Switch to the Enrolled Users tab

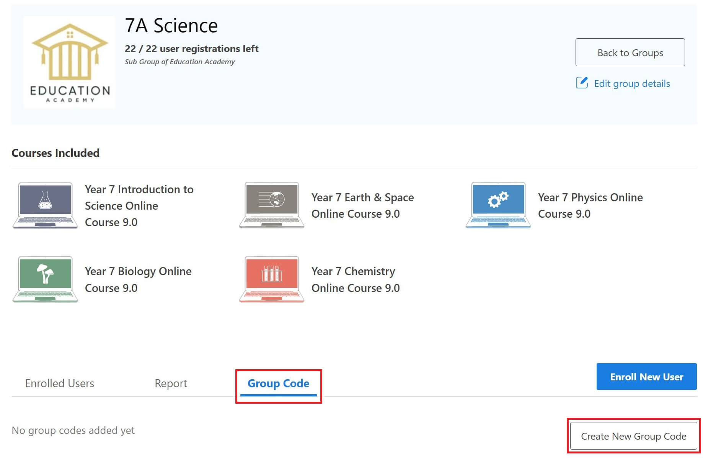click(59, 383)
